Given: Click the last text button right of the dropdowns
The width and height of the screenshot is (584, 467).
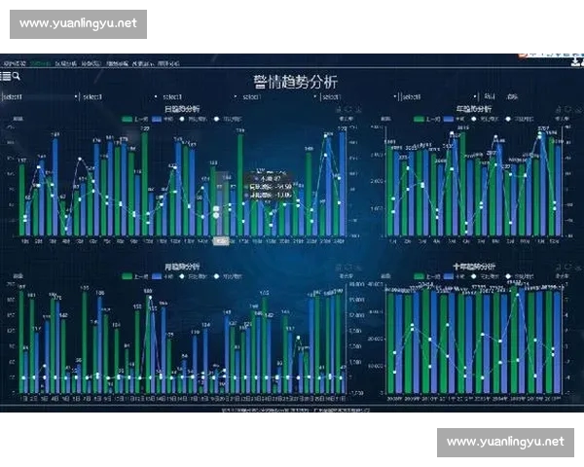Looking at the screenshot, I should [511, 97].
